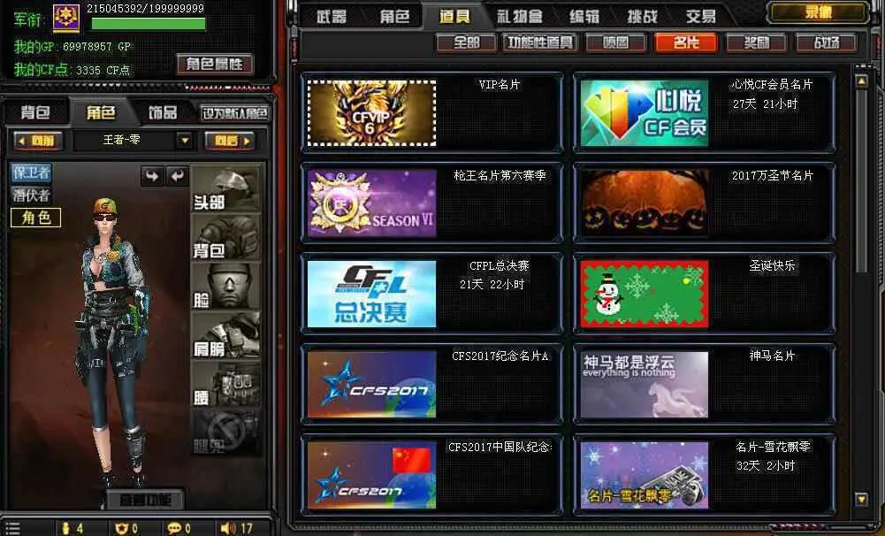Click the namecard list scroll-up arrow
Viewport: 885px width, 536px height.
click(x=861, y=81)
